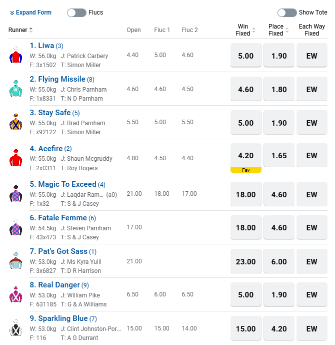335x345 pixels.
Task: Enable the Show Tote switch
Action: [287, 13]
